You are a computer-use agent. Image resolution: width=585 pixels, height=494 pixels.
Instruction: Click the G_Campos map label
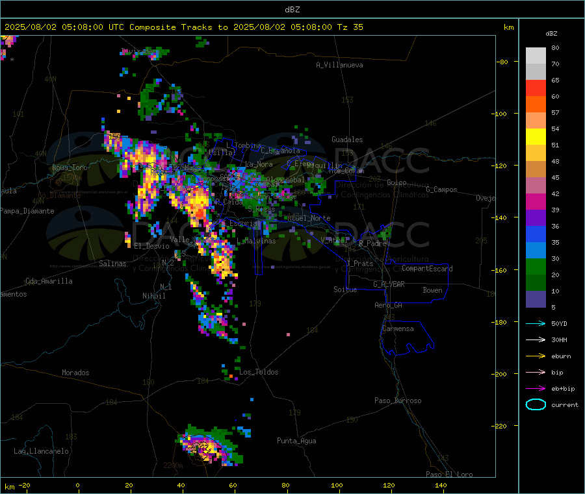pyautogui.click(x=441, y=190)
